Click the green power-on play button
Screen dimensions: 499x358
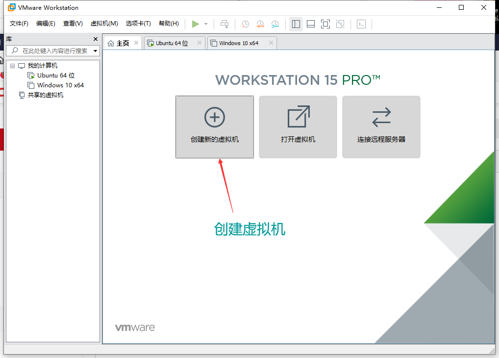(196, 24)
